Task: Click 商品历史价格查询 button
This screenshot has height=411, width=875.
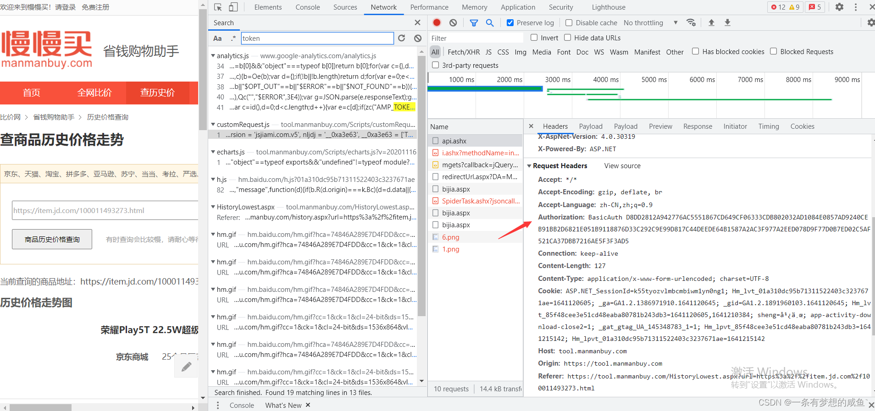Action: (x=52, y=239)
